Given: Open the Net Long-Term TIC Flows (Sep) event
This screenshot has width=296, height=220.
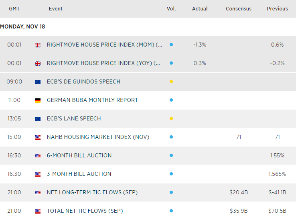Looking at the screenshot, I should pos(92,193).
